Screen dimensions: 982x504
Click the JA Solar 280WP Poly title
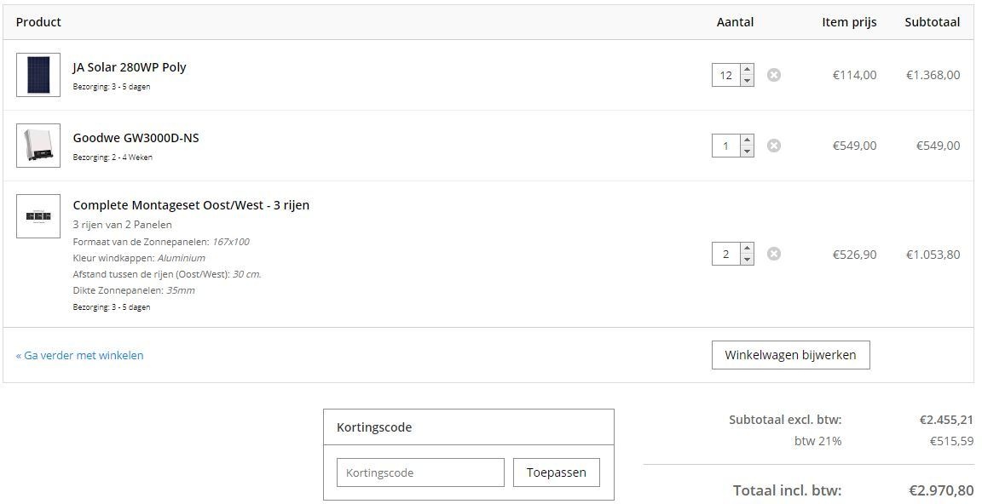click(130, 67)
